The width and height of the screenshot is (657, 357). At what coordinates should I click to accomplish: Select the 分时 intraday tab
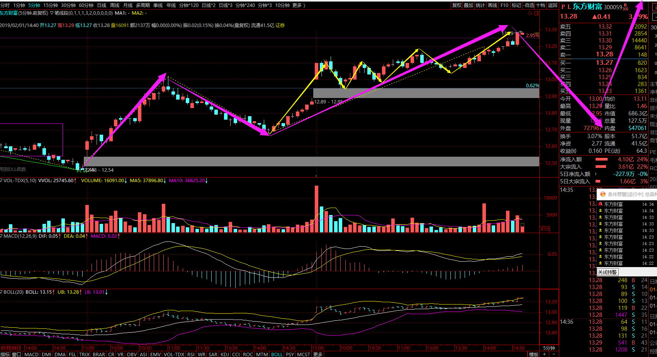click(x=5, y=5)
